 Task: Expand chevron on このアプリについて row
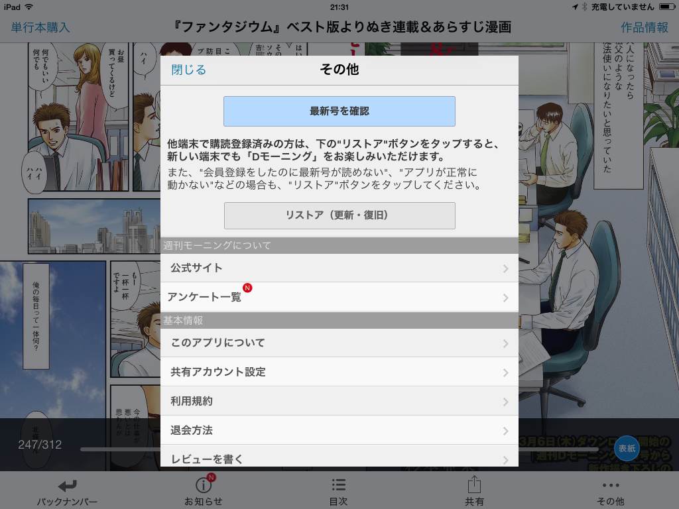pos(505,344)
